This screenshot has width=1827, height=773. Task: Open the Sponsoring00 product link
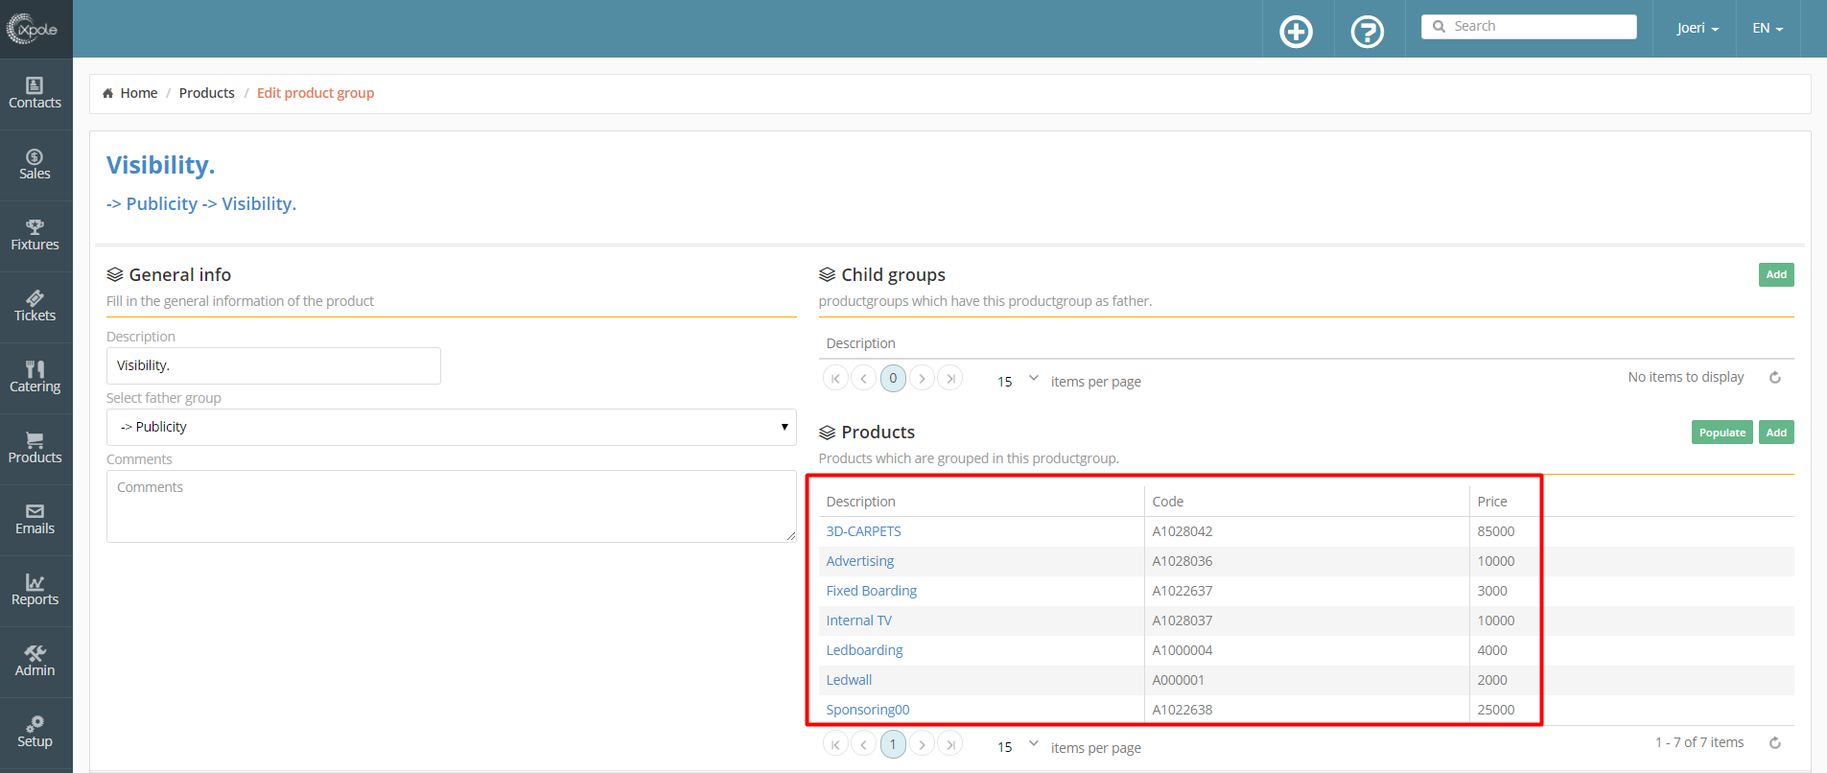[868, 710]
